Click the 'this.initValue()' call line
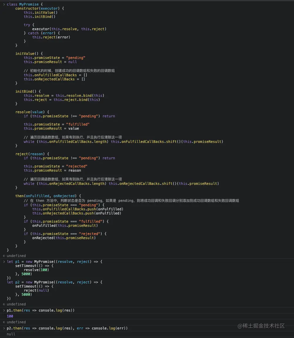This screenshot has height=338, width=294. pos(41,13)
